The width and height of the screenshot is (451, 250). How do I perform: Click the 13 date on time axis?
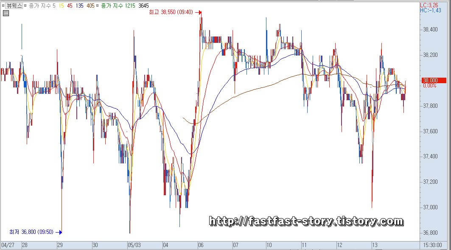(375, 245)
